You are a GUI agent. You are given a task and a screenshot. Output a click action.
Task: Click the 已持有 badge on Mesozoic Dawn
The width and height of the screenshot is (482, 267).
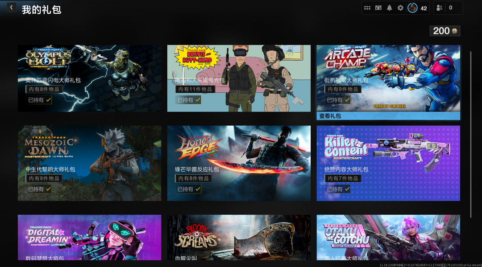[x=39, y=189]
